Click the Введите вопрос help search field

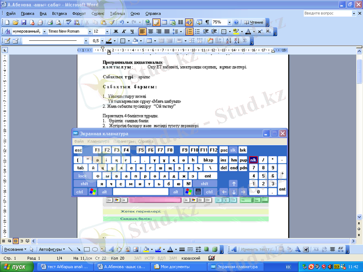click(x=326, y=14)
